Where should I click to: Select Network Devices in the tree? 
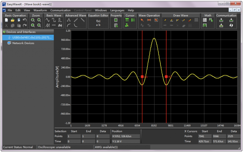(23, 43)
